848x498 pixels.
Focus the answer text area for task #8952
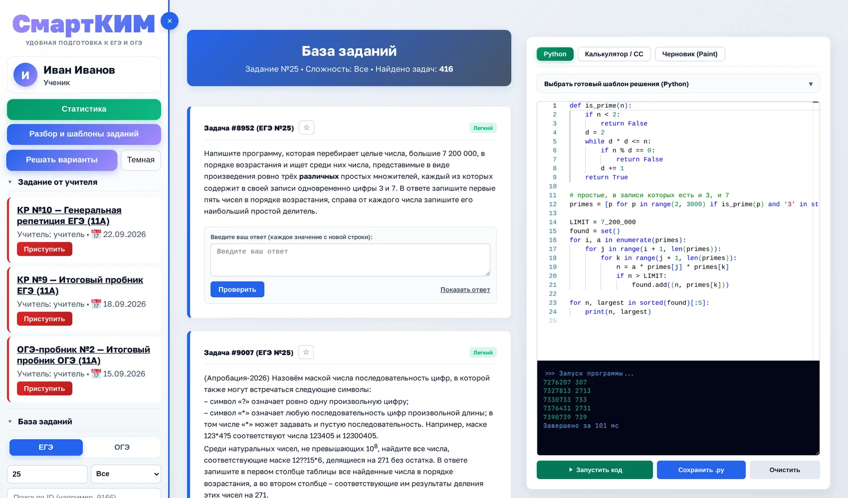pyautogui.click(x=350, y=260)
